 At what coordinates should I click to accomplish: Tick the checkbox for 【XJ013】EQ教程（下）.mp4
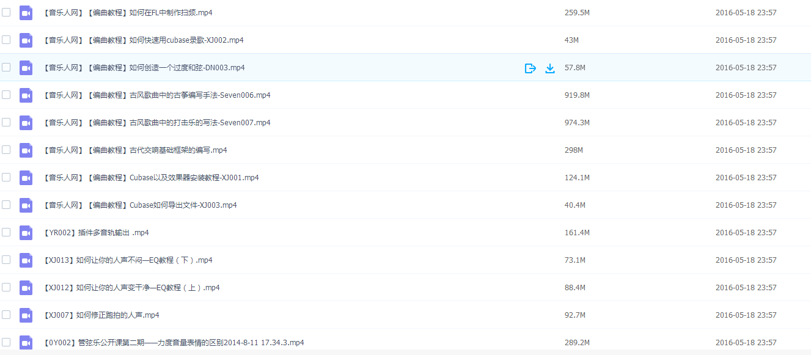tap(6, 260)
